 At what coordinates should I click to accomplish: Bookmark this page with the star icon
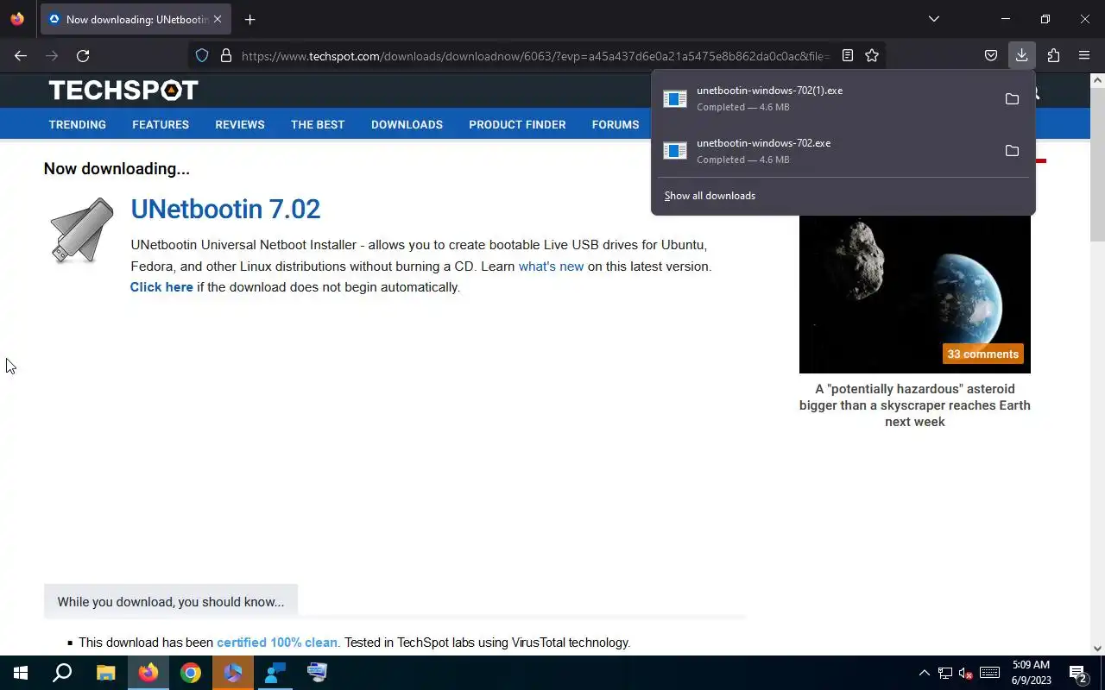click(872, 56)
